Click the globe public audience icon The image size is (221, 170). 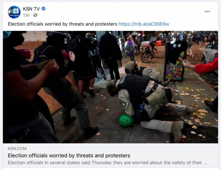pyautogui.click(x=35, y=15)
